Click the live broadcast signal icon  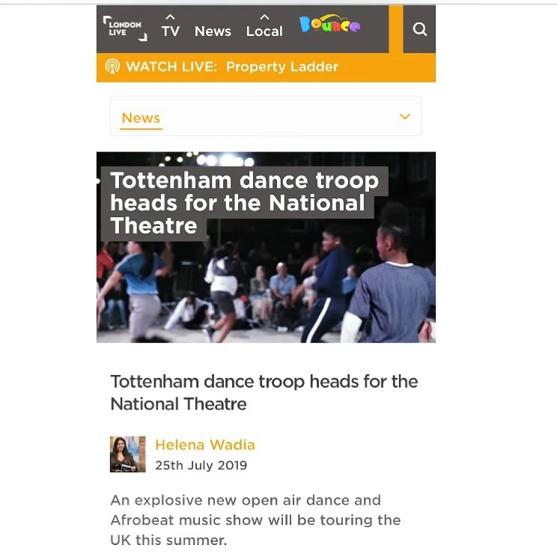click(x=112, y=67)
